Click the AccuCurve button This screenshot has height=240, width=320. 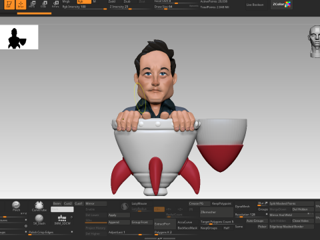pos(187,222)
